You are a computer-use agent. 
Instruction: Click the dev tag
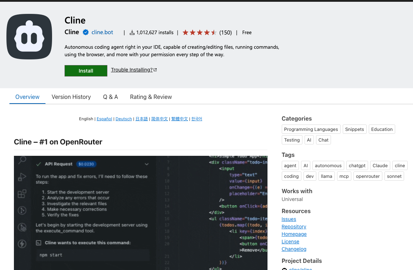[x=310, y=176]
